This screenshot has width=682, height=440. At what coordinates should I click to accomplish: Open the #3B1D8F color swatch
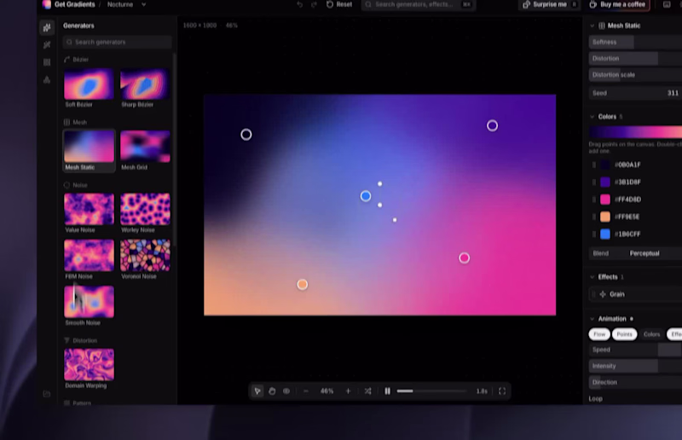[605, 182]
